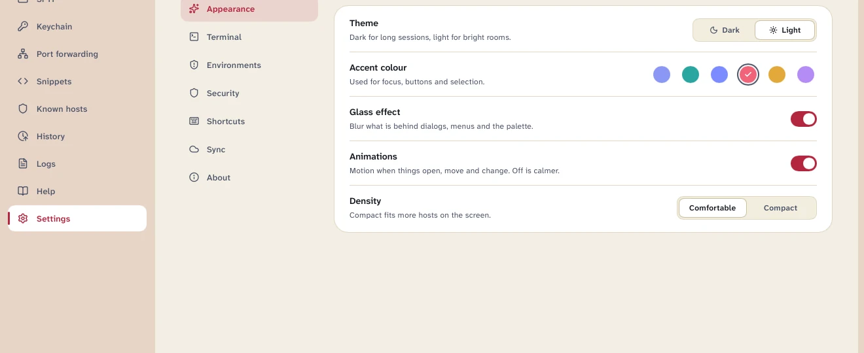Open History via its clock icon
The height and width of the screenshot is (353, 864).
pyautogui.click(x=23, y=137)
